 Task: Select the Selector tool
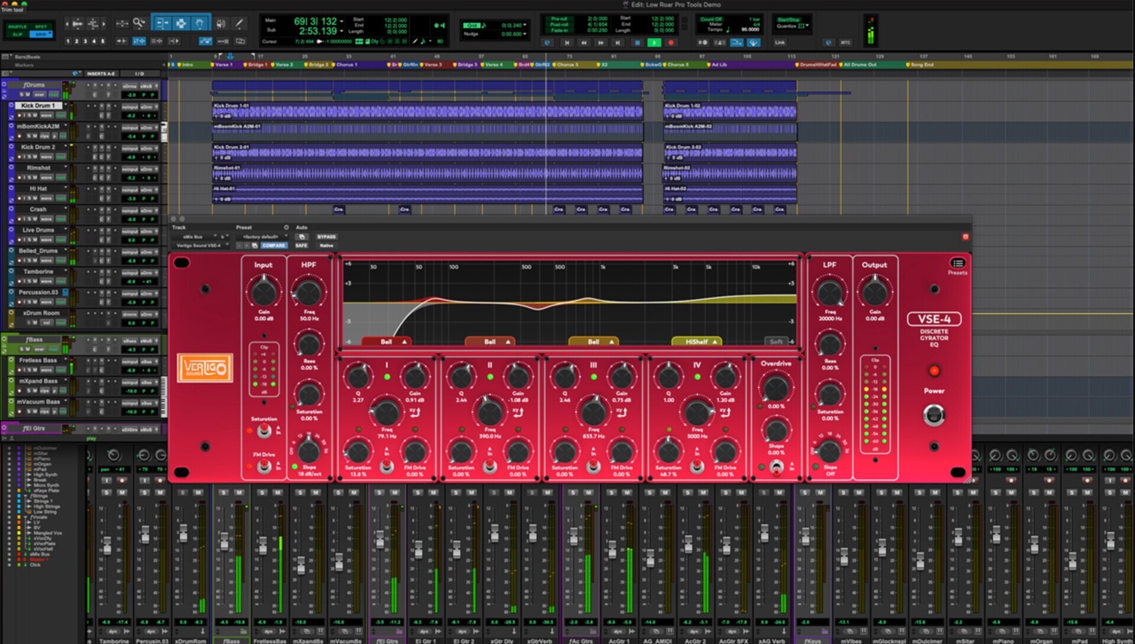click(181, 23)
